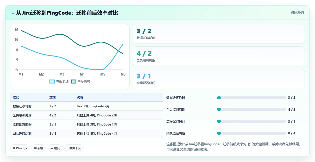Toggle the 目标表现 legend swatch
The width and height of the screenshot is (315, 162).
[73, 81]
